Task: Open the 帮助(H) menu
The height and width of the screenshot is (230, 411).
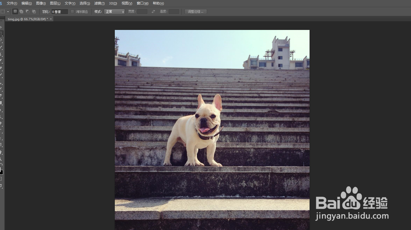Action: coord(158,3)
